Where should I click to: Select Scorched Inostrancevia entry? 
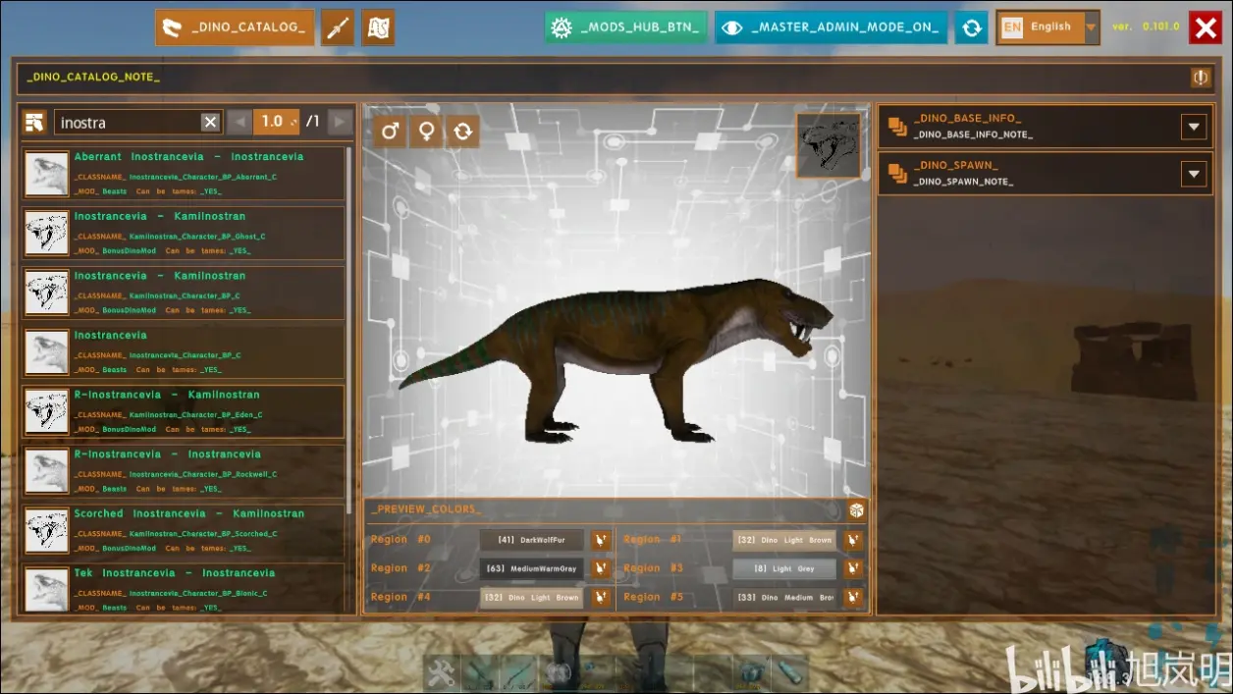[x=184, y=530]
